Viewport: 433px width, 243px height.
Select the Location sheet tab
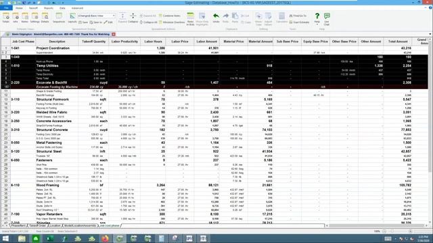click(x=55, y=225)
